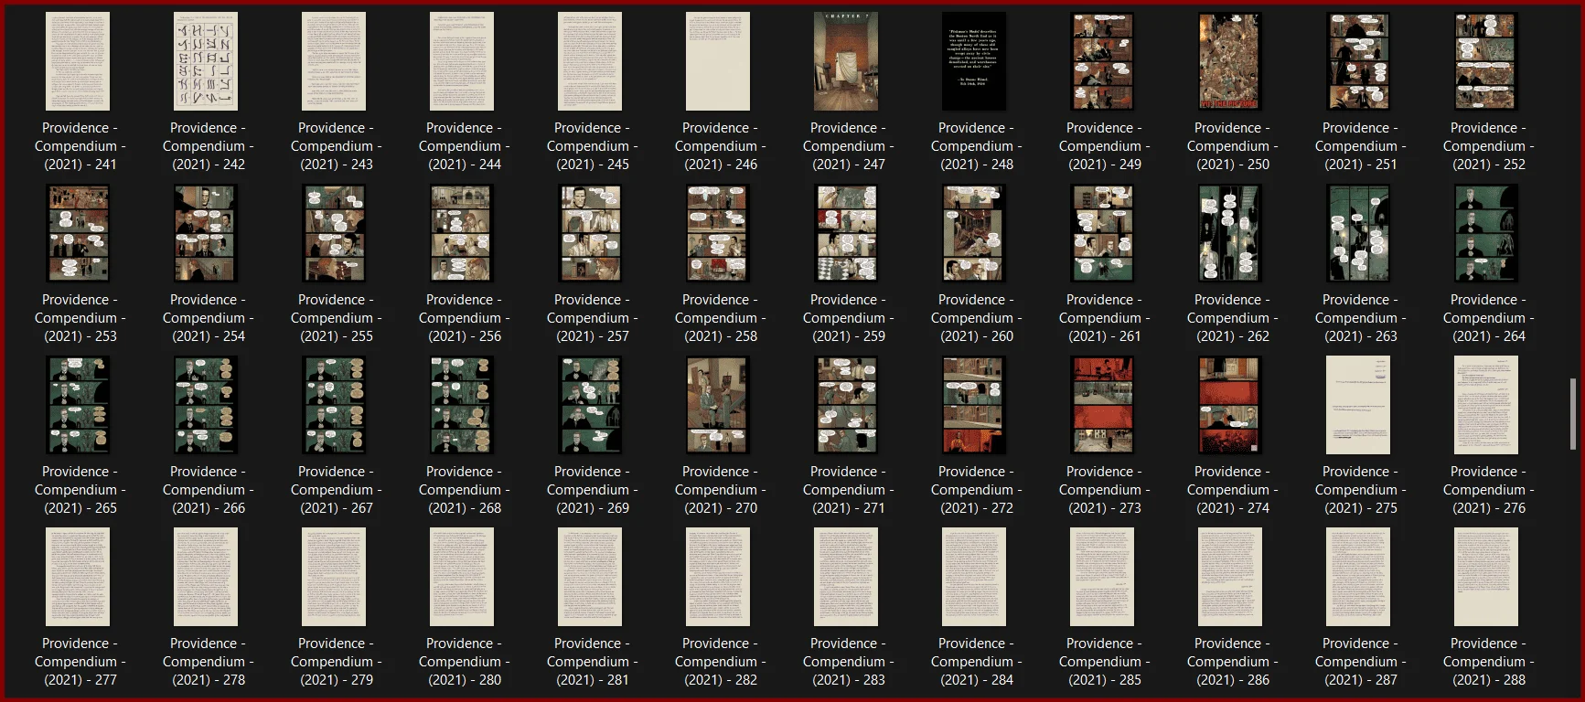Select thumbnail for page 263
Screen dimensions: 1585x702
pos(1358,233)
